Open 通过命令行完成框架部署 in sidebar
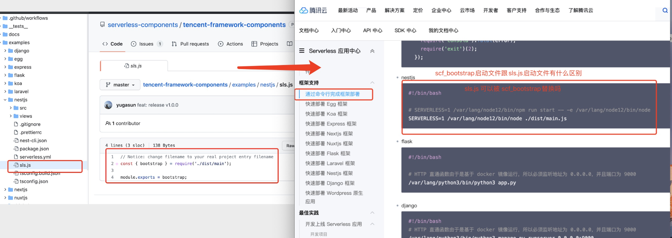This screenshot has width=672, height=238. (332, 94)
